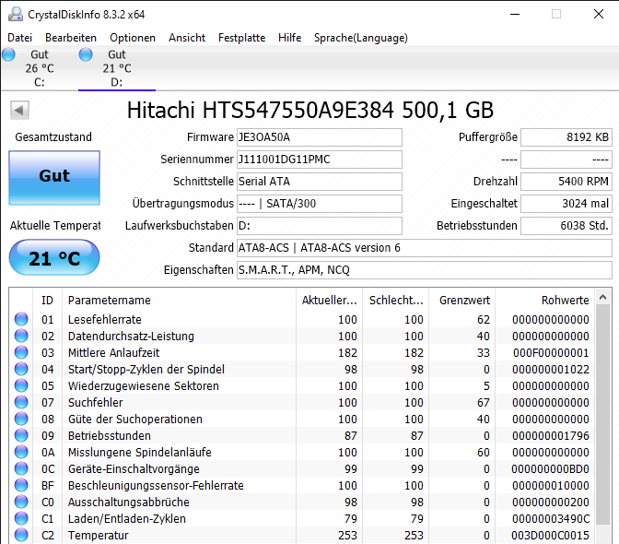Image resolution: width=619 pixels, height=544 pixels.
Task: Click raw value 000000000BD0
Action: point(550,469)
